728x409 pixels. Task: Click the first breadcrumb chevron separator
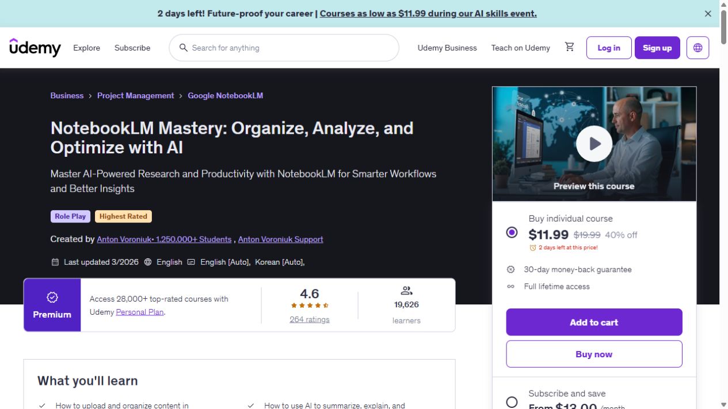pyautogui.click(x=90, y=96)
